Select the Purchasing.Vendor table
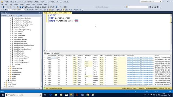The width and height of the screenshot is (173, 97). [19, 28]
